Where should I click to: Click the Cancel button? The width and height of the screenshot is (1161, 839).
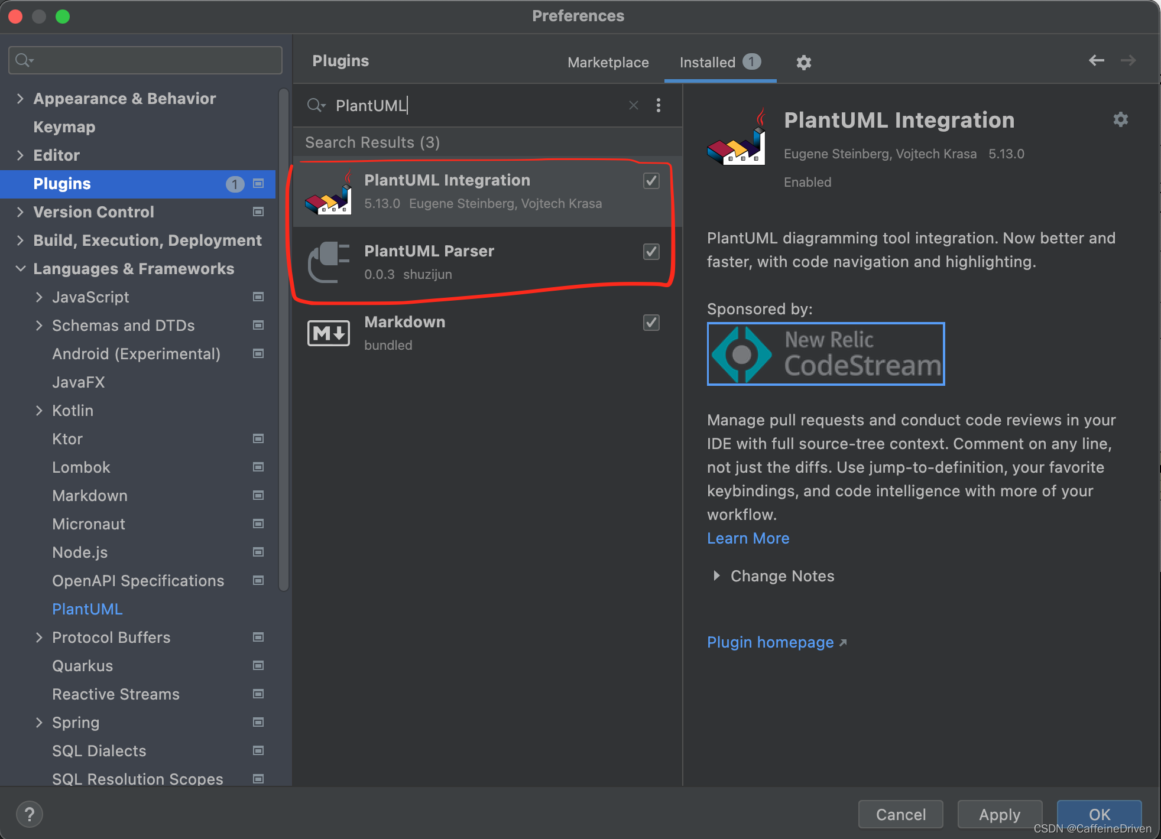[900, 814]
